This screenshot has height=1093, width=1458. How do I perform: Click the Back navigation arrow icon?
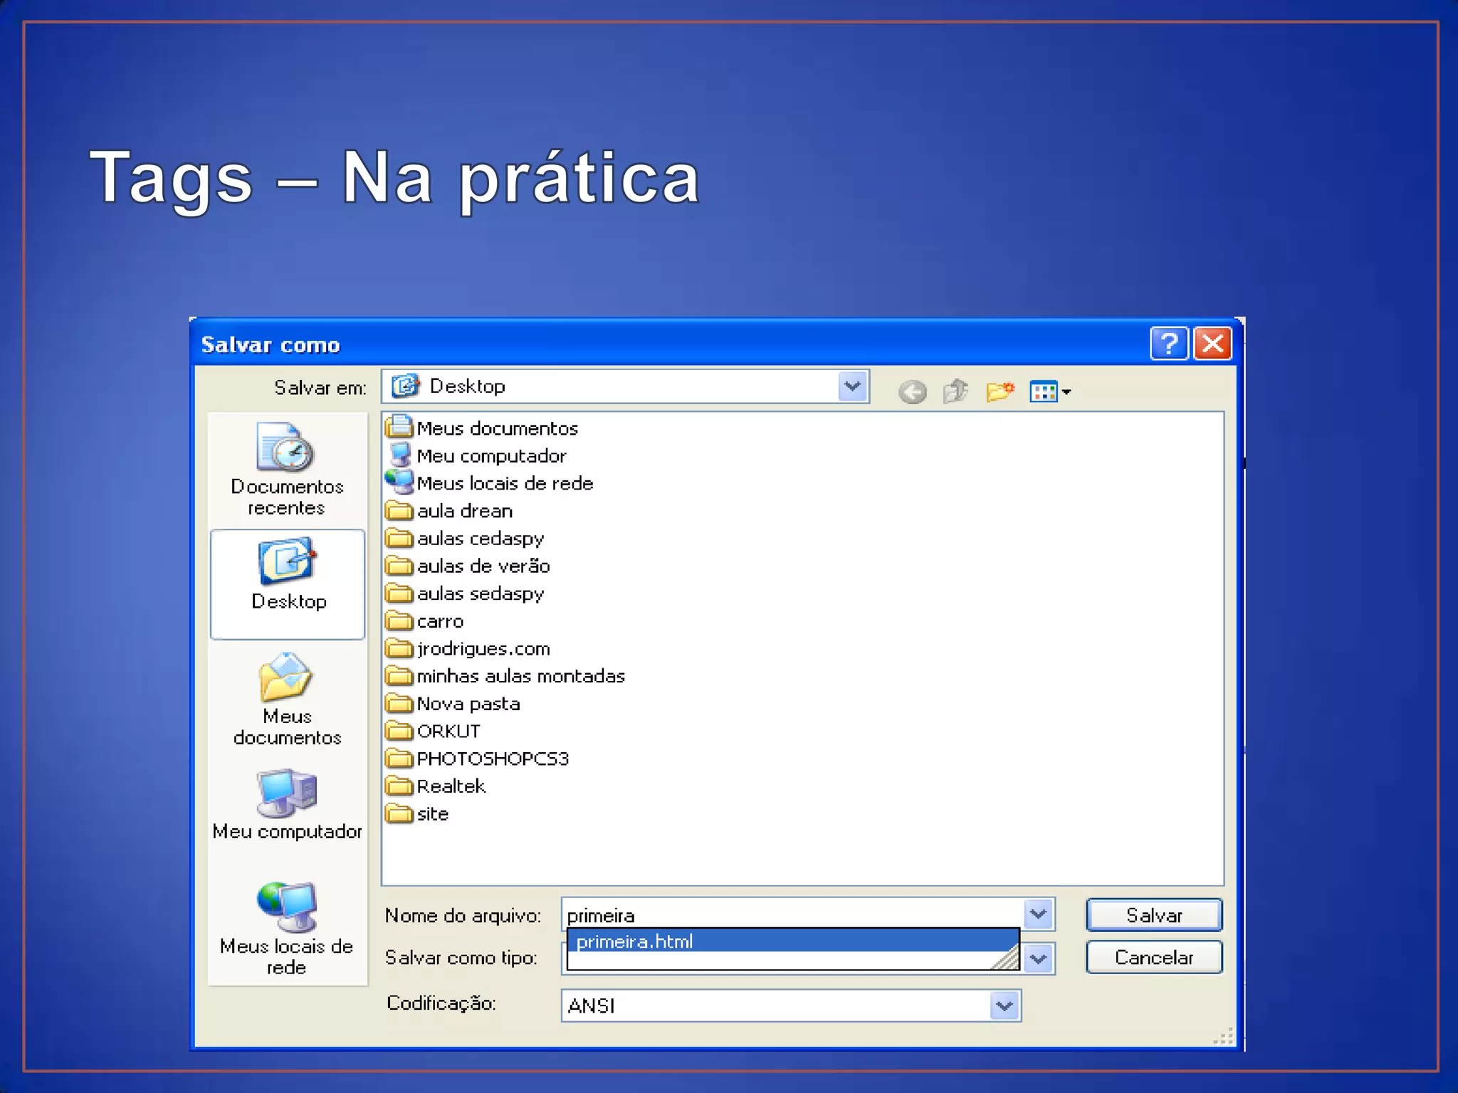(912, 391)
